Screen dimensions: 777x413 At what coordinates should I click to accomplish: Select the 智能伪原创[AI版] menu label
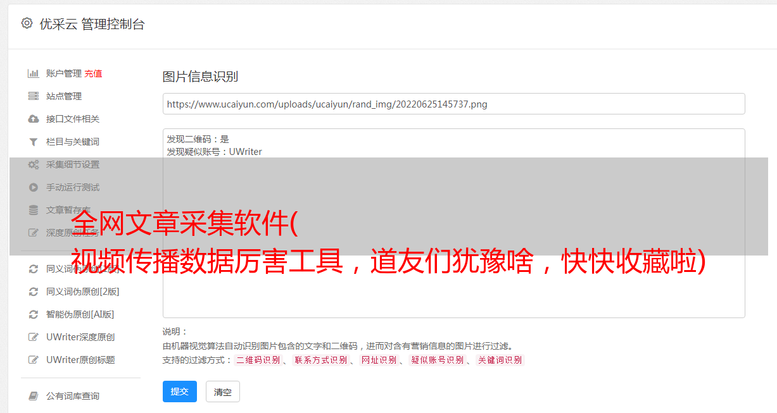80,314
